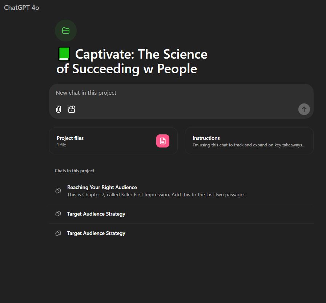Click the instructions preview text about takeaways
The width and height of the screenshot is (326, 303).
(x=249, y=145)
